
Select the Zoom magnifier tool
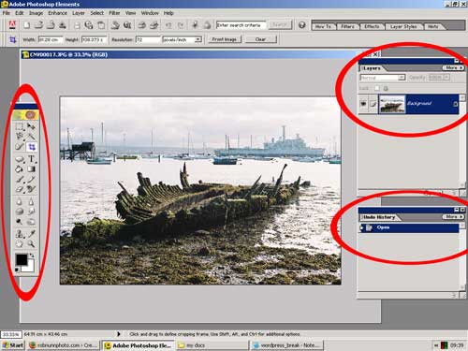[x=31, y=244]
